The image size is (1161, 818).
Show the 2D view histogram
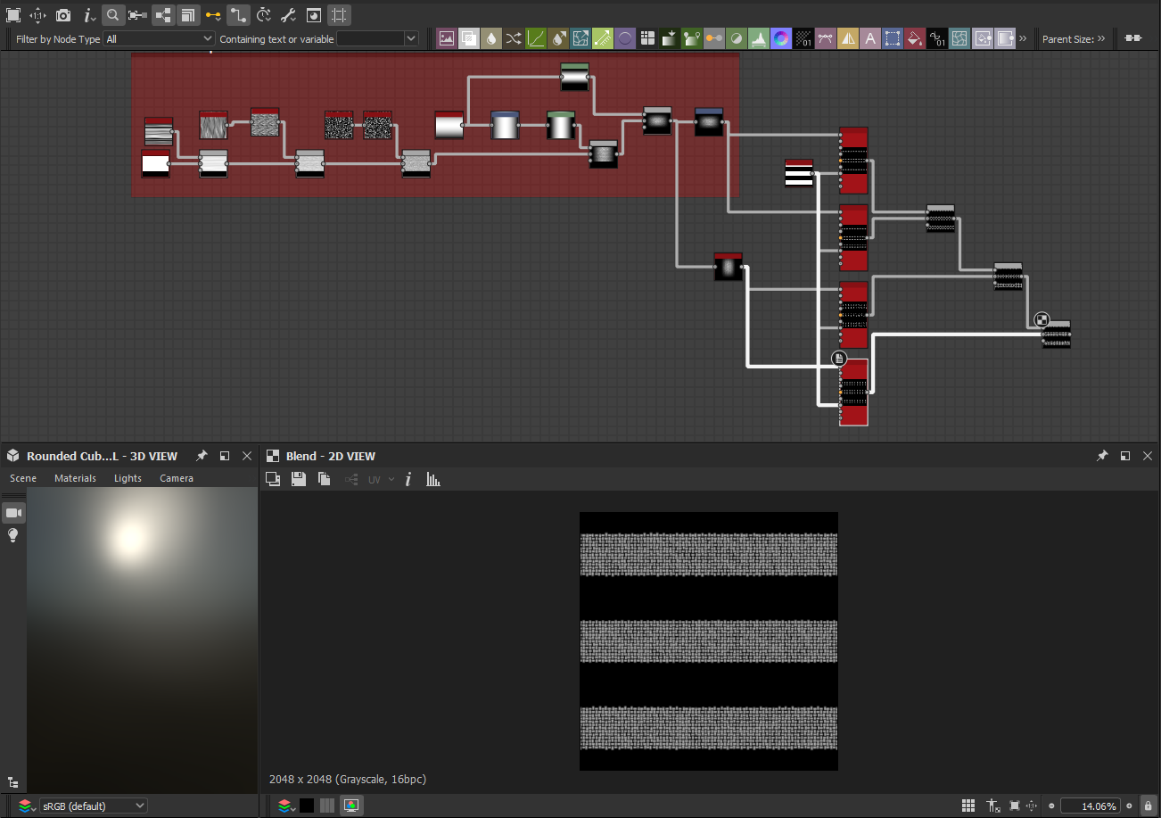tap(433, 479)
